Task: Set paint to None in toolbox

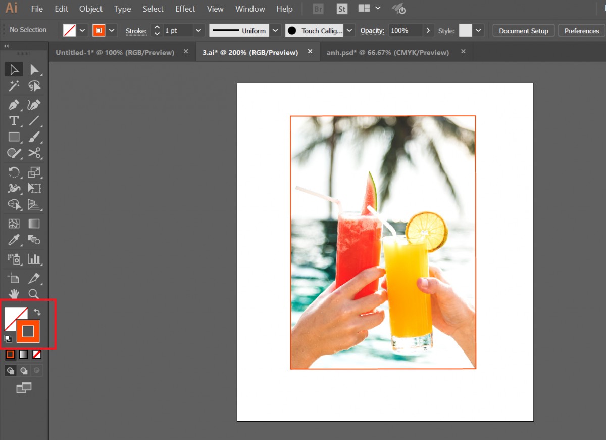Action: coord(37,355)
